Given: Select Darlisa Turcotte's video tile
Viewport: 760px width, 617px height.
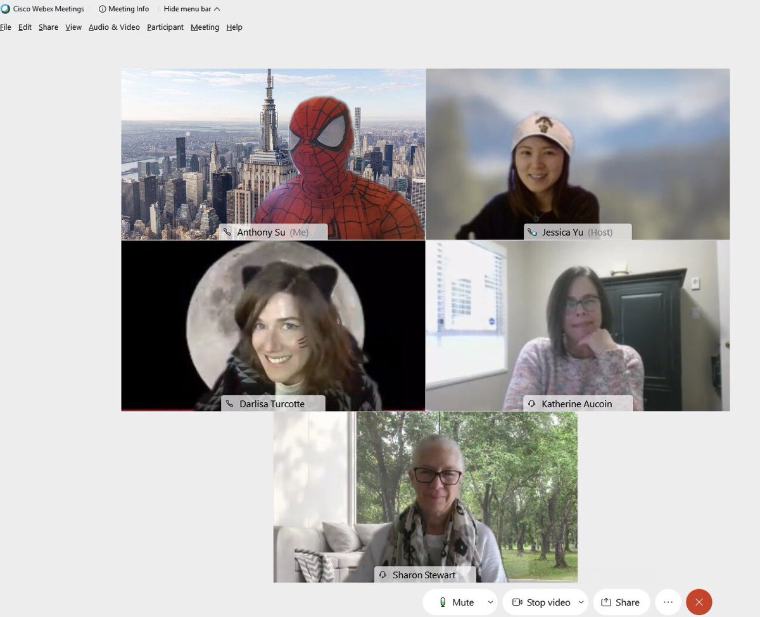Looking at the screenshot, I should (273, 326).
